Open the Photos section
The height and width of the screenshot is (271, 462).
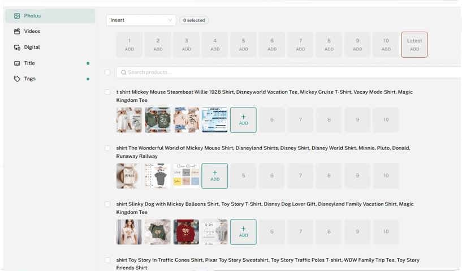[50, 16]
